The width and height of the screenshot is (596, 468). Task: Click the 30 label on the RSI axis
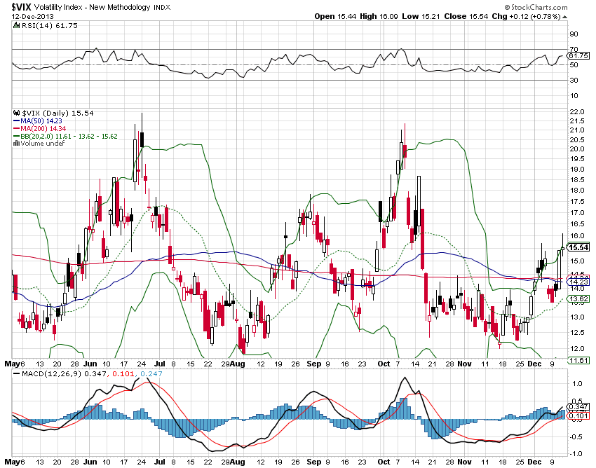coord(574,80)
